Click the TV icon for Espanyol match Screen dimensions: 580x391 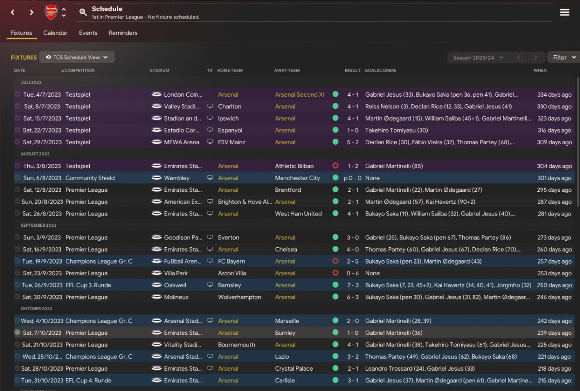click(210, 130)
